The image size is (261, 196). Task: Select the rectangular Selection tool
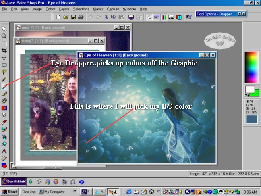pyautogui.click(x=4, y=65)
